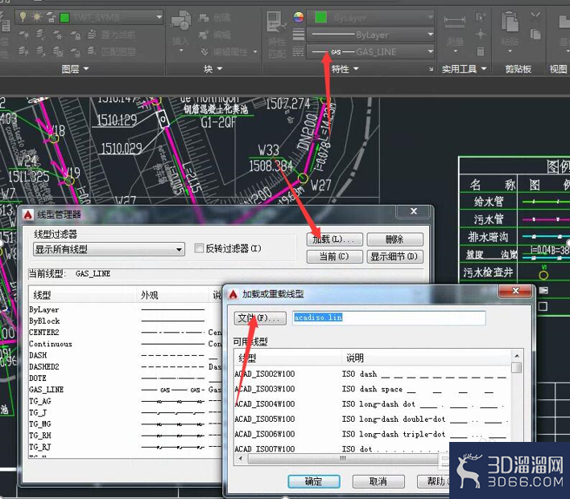Select TG_MG in the linetype list
This screenshot has height=499, width=570.
[40, 424]
